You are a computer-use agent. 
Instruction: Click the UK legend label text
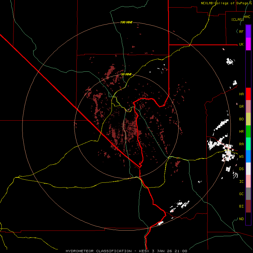point(241,44)
